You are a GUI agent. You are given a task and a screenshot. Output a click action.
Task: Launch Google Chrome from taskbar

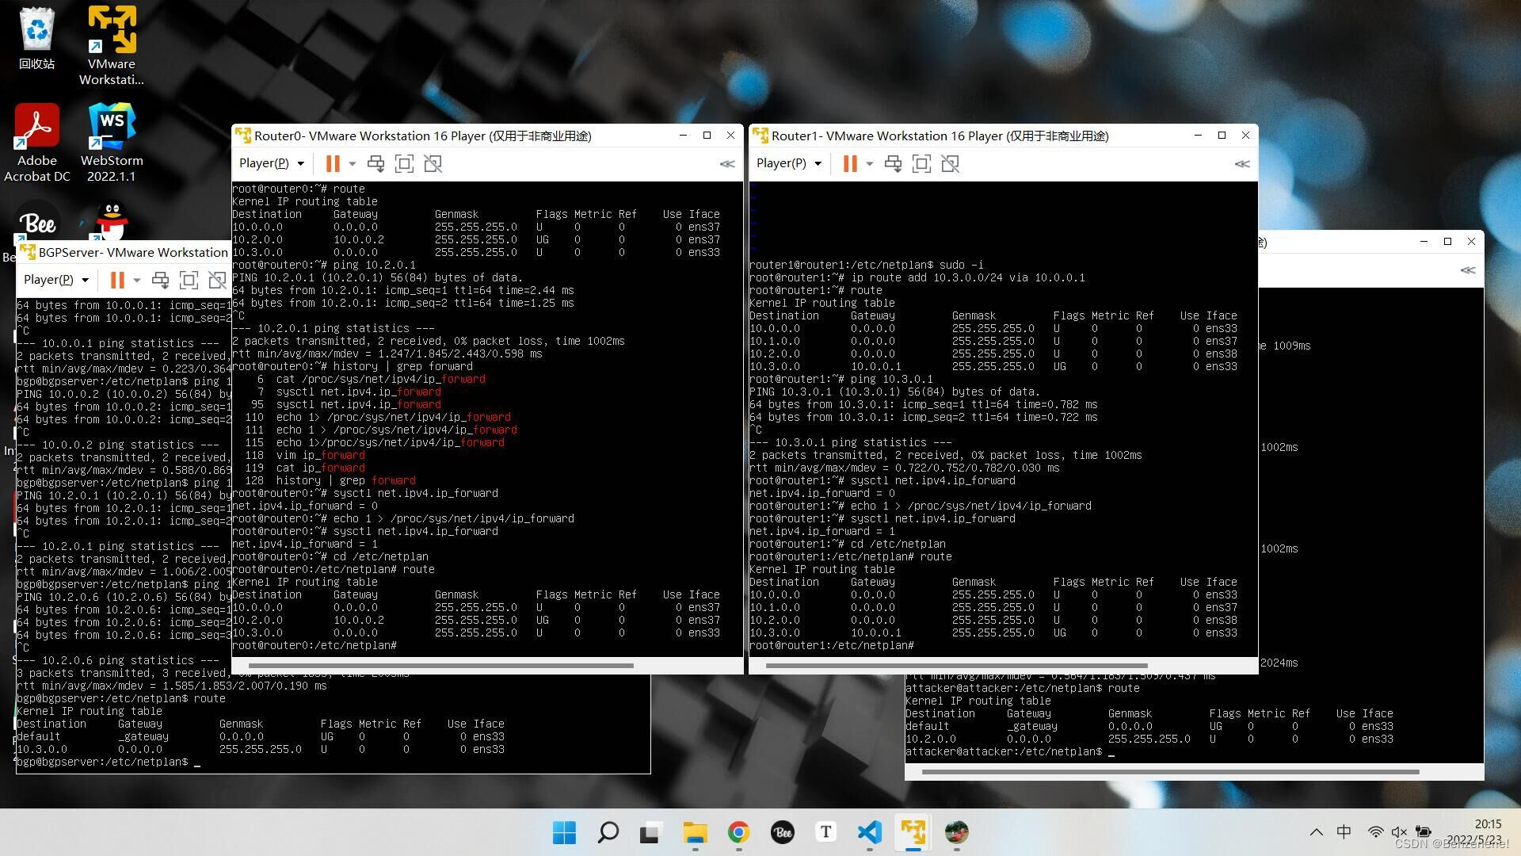click(738, 832)
